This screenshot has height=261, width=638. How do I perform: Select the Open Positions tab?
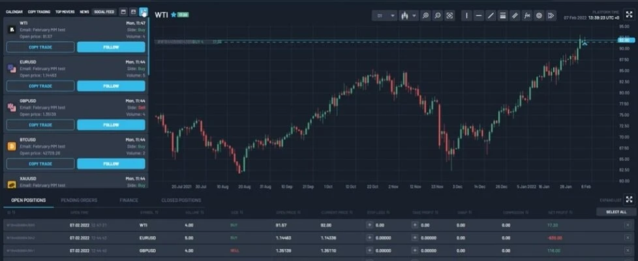29,200
